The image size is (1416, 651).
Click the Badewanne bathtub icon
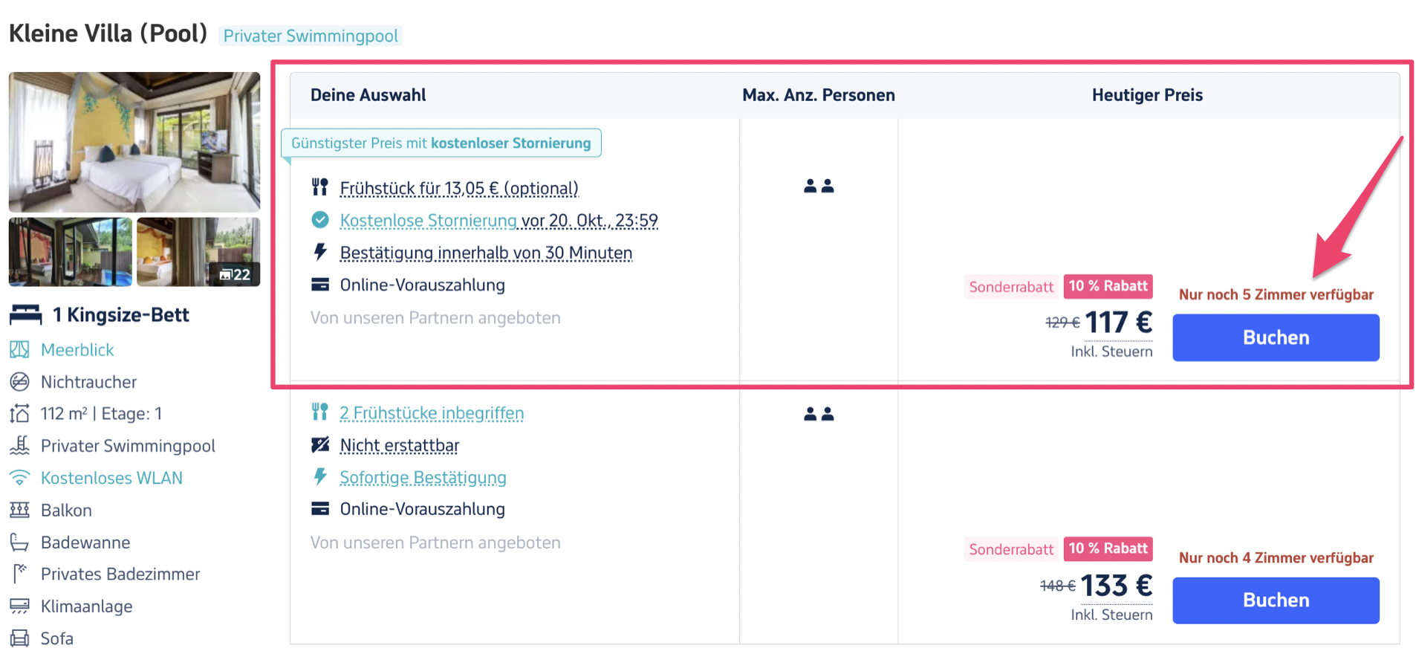19,542
